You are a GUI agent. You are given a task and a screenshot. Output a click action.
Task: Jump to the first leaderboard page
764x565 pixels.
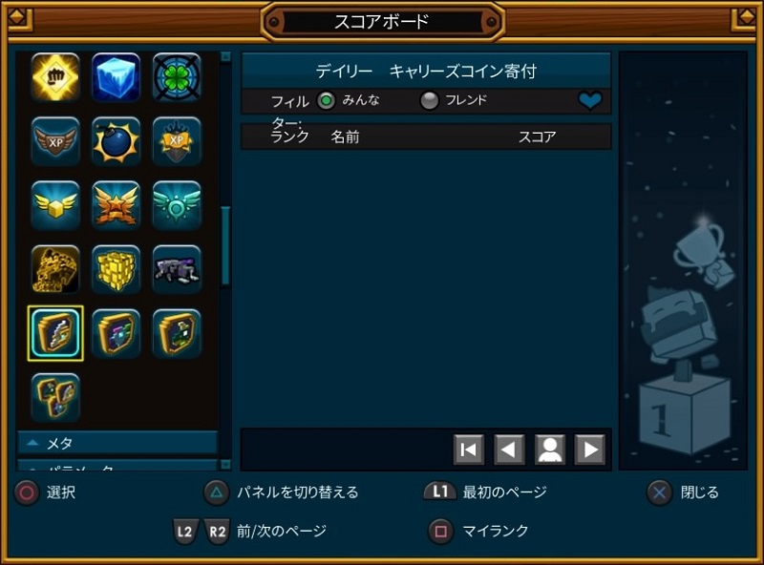469,450
